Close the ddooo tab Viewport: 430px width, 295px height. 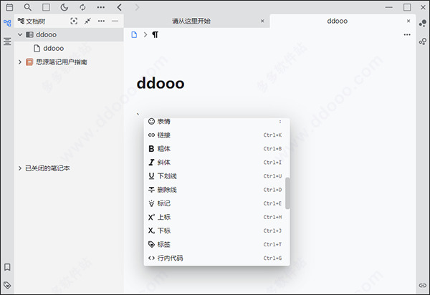(x=408, y=21)
